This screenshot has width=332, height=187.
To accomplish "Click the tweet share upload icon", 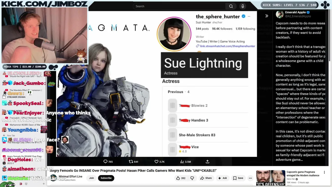I will pyautogui.click(x=208, y=162).
